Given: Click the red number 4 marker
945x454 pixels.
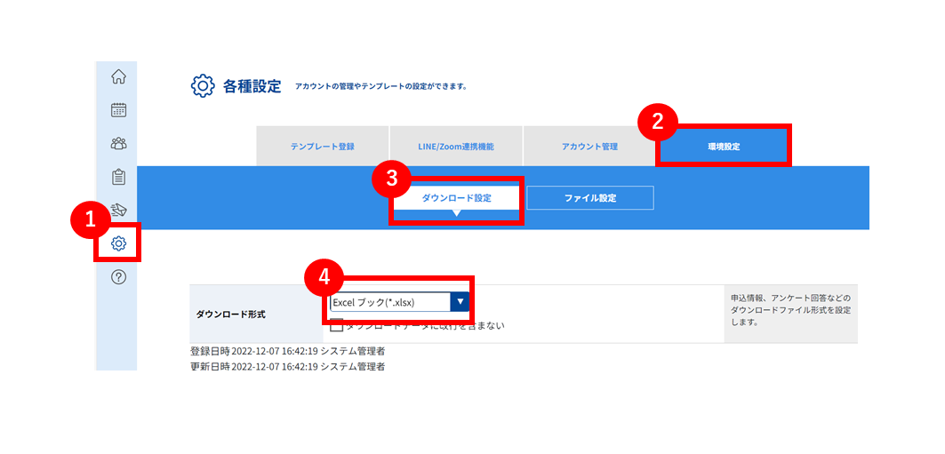Looking at the screenshot, I should [324, 276].
